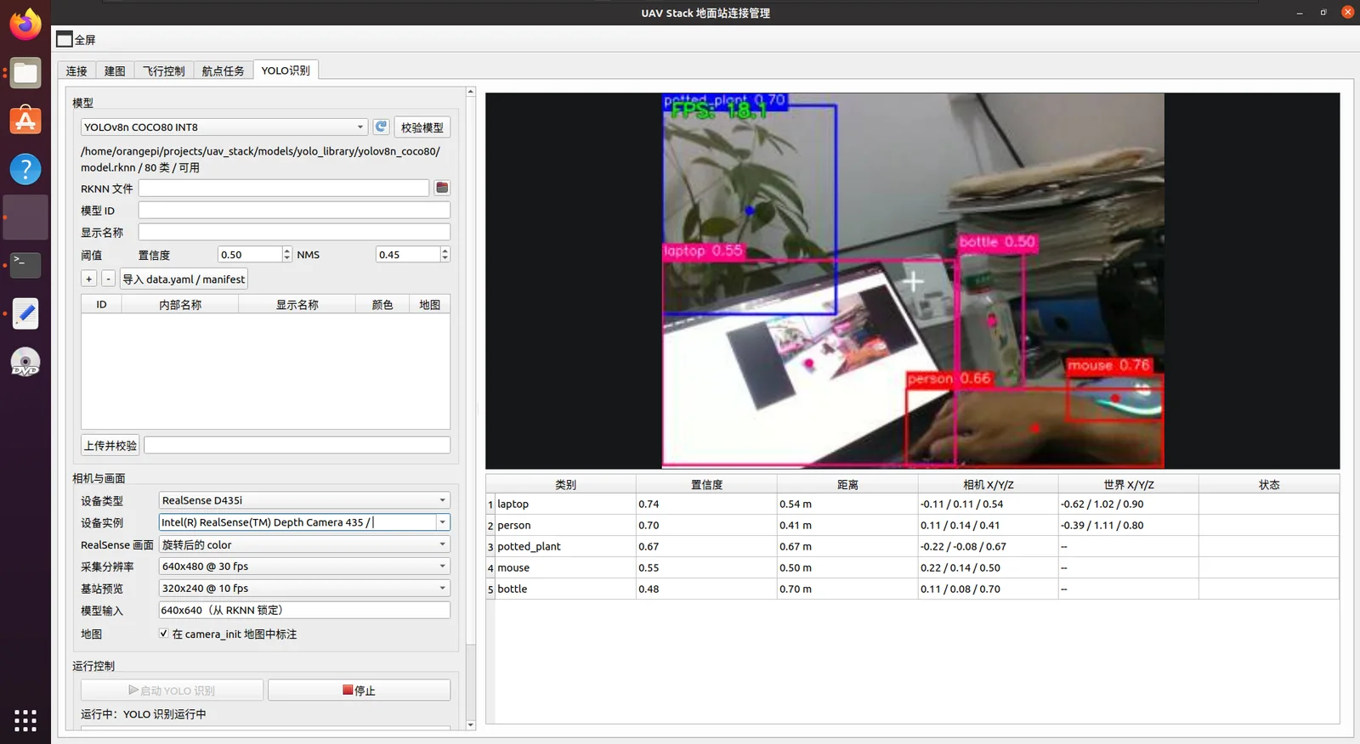This screenshot has height=744, width=1360.
Task: Open the RKNN file browse icon
Action: [442, 188]
